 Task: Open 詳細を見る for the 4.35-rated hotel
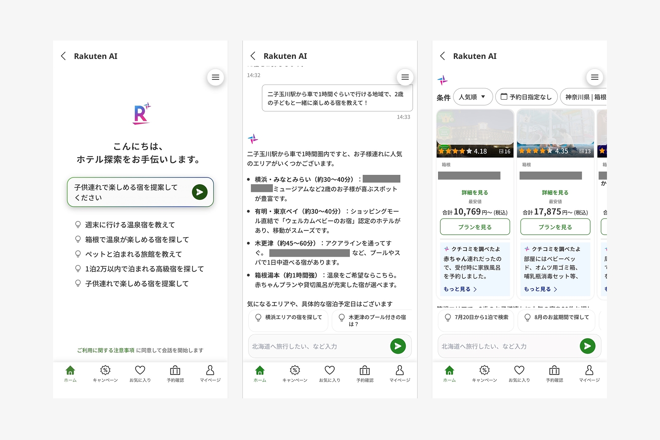(x=555, y=192)
